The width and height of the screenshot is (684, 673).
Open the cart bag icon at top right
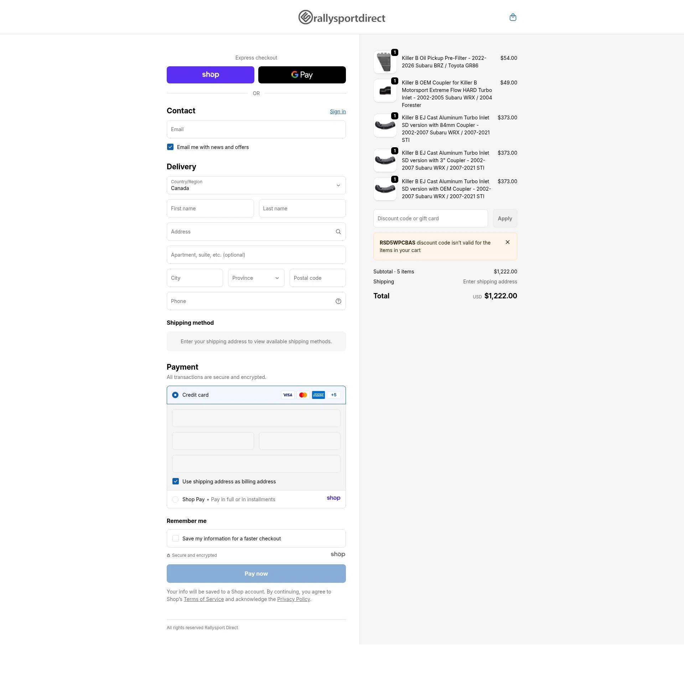(x=513, y=17)
